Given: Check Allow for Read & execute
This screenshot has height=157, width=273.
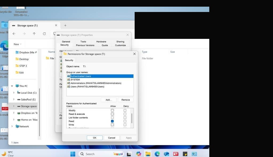Looking at the screenshot, I should click(112, 114).
